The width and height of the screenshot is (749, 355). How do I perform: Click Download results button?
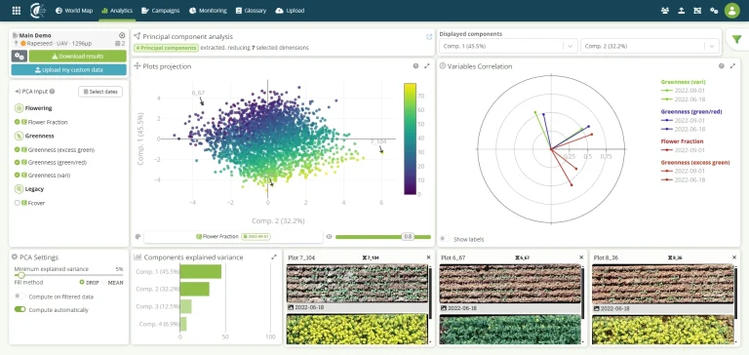point(77,57)
